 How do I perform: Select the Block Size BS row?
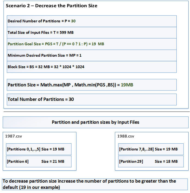(x=92, y=67)
